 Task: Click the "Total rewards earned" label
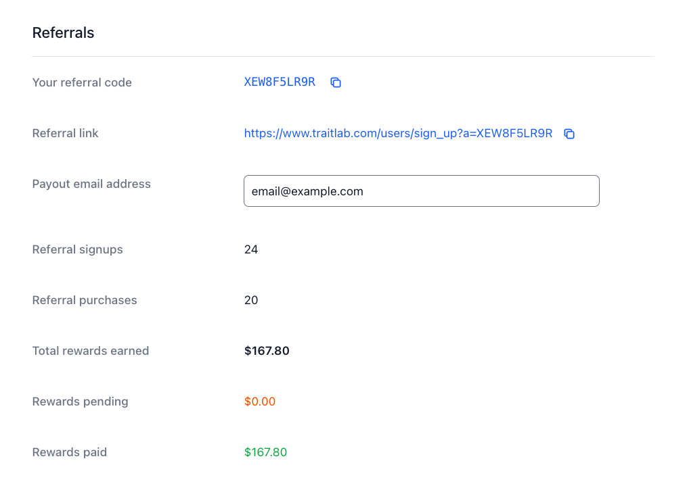coord(90,351)
